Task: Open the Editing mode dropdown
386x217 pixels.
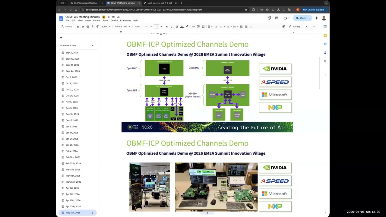Action: 298,27
